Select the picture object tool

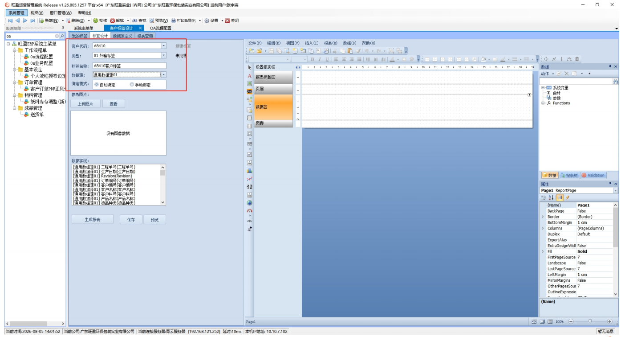(249, 83)
